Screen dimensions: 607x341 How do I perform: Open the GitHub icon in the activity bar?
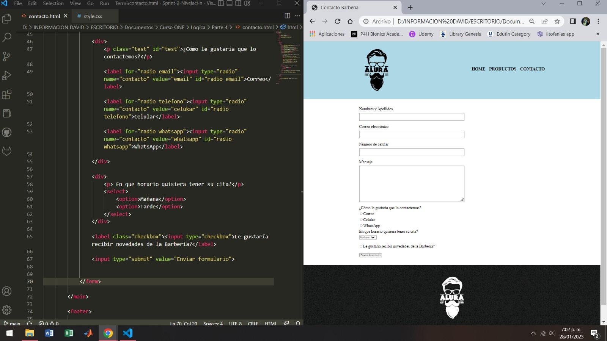pos(7,132)
